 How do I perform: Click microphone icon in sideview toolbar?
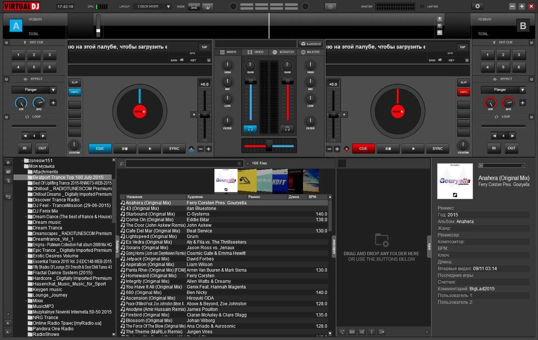click(x=371, y=332)
